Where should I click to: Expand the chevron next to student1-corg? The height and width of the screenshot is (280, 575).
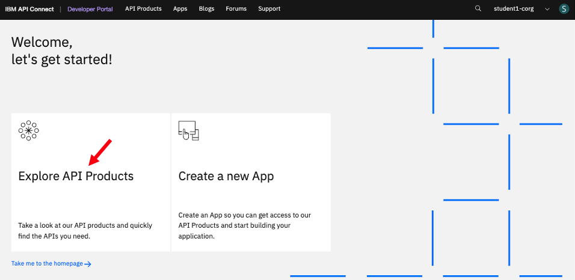pos(547,9)
